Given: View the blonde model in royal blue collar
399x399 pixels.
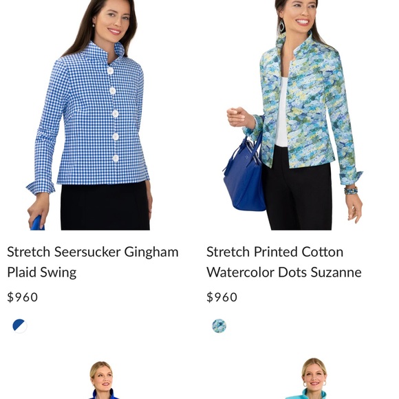Looking at the screenshot, I should 103,380.
